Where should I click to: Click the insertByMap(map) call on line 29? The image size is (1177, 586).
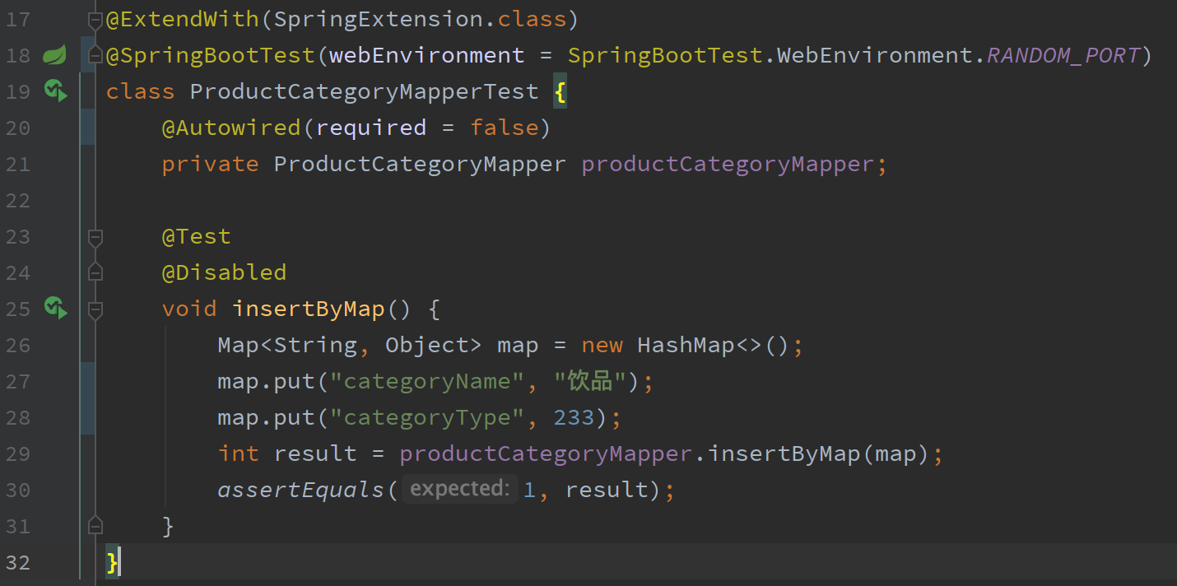pos(819,453)
